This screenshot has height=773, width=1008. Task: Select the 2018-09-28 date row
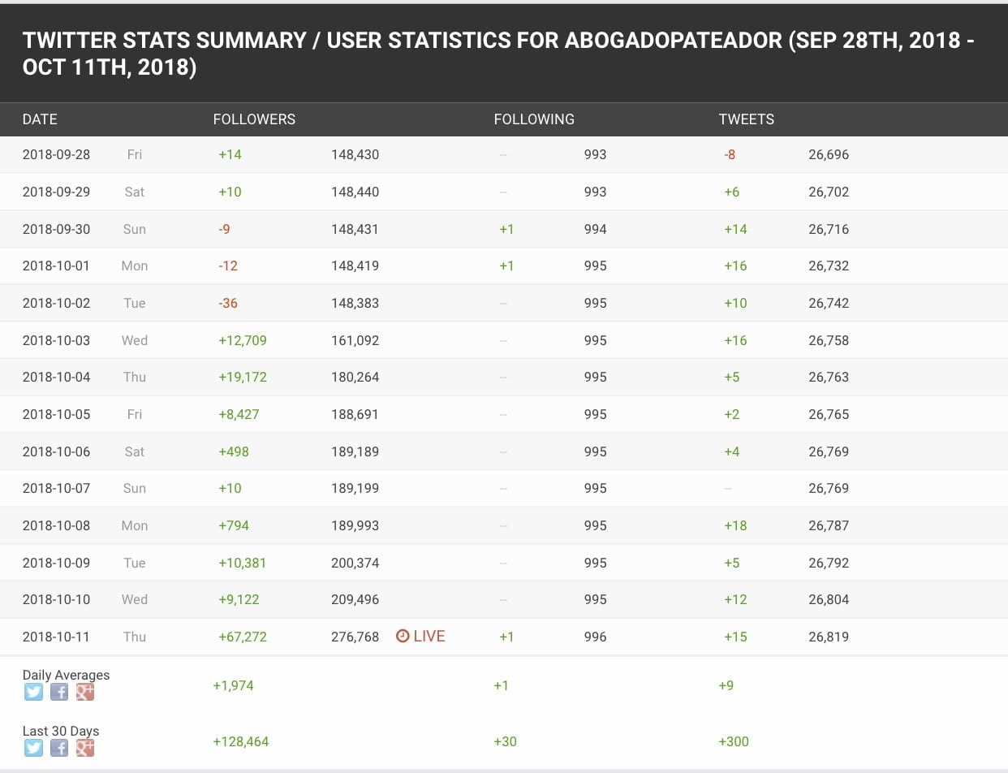tap(56, 154)
